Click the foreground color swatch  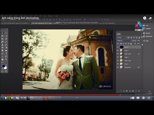4,66
